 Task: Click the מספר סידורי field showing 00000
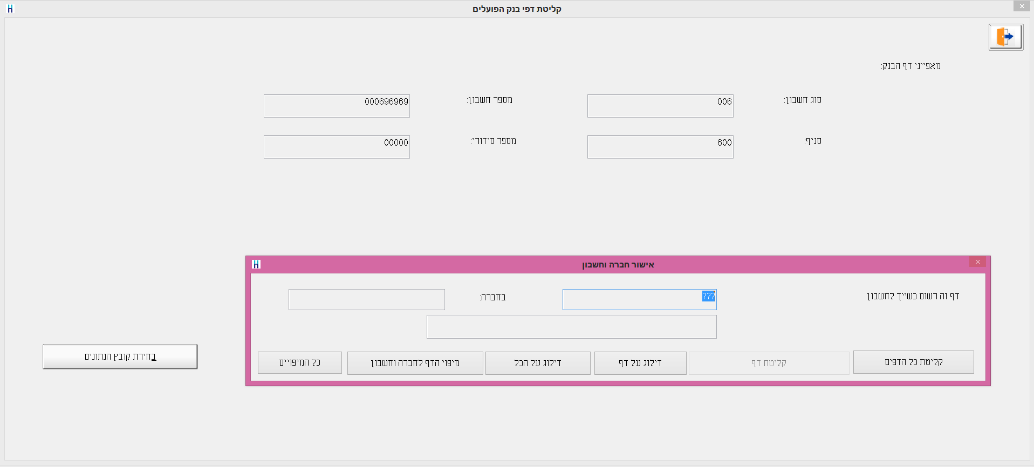pos(337,147)
